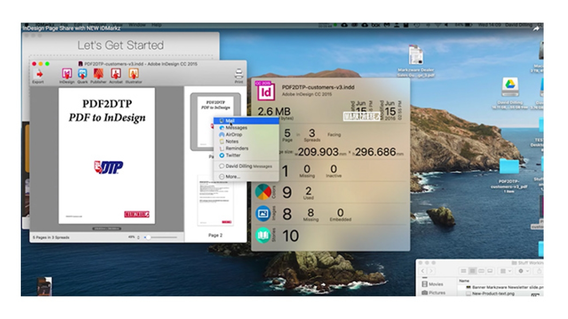
Task: Pick the Publisher export icon
Action: pyautogui.click(x=99, y=74)
